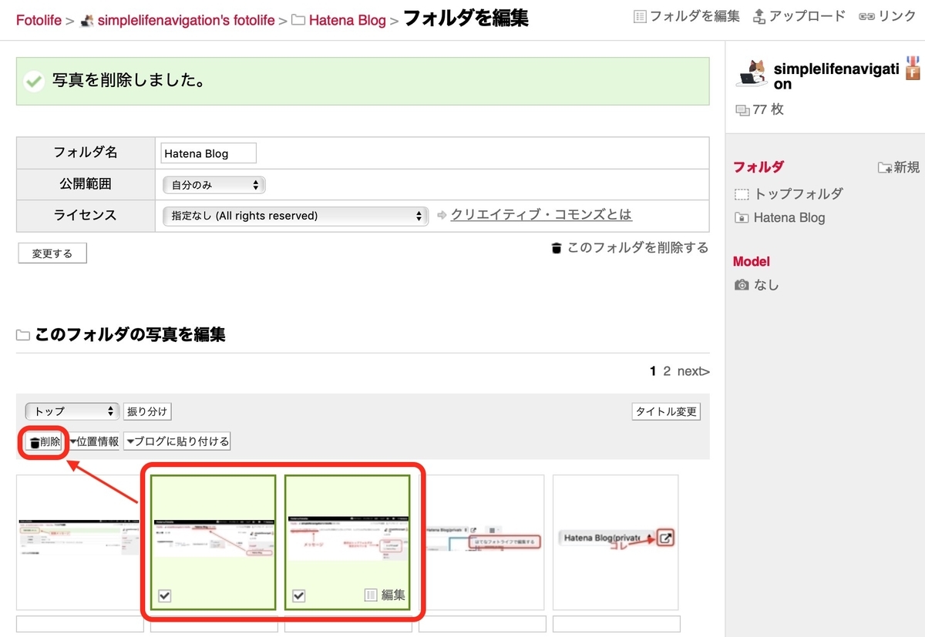Image resolution: width=925 pixels, height=637 pixels.
Task: Click the 変更する button
Action: pyautogui.click(x=52, y=253)
